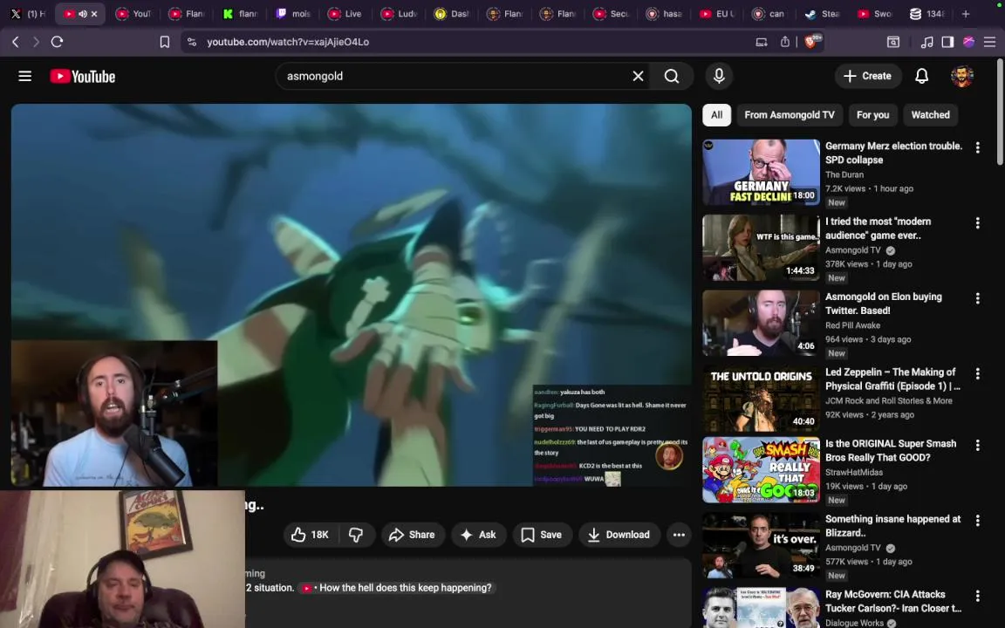The height and width of the screenshot is (628, 1005).
Task: Open the Smash Really That Good thumbnail
Action: [761, 470]
